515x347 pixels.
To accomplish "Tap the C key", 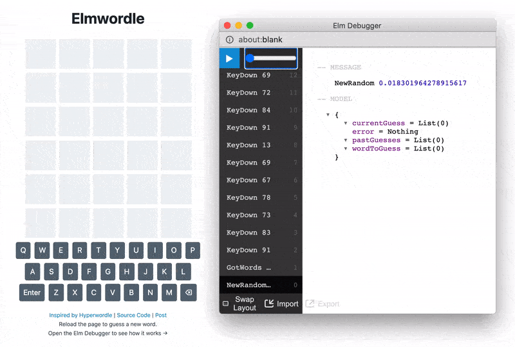I will click(x=93, y=292).
